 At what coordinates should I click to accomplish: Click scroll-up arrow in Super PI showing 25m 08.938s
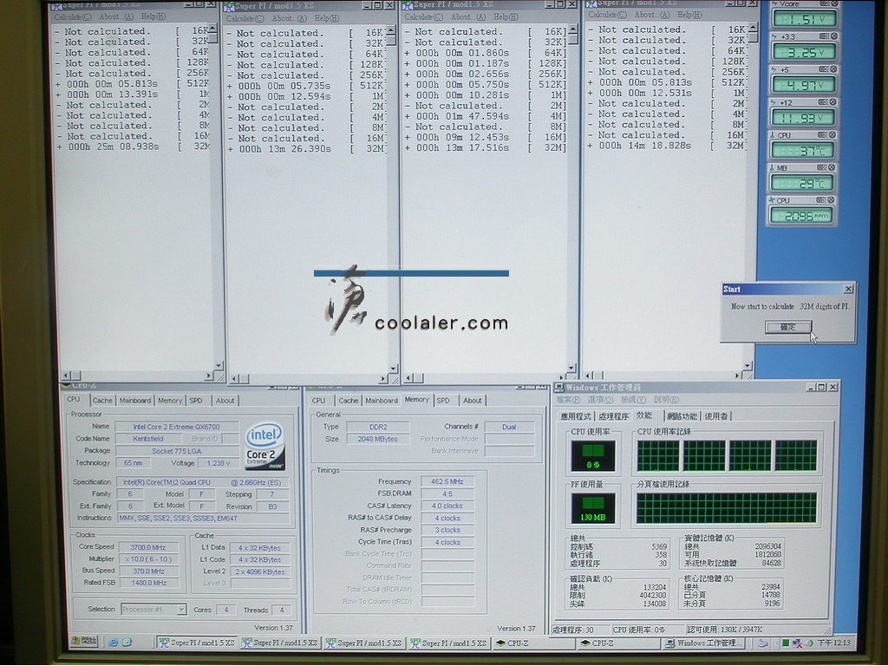point(212,28)
